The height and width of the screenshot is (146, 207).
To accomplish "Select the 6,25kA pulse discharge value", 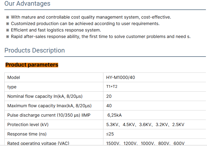I will (x=114, y=115).
